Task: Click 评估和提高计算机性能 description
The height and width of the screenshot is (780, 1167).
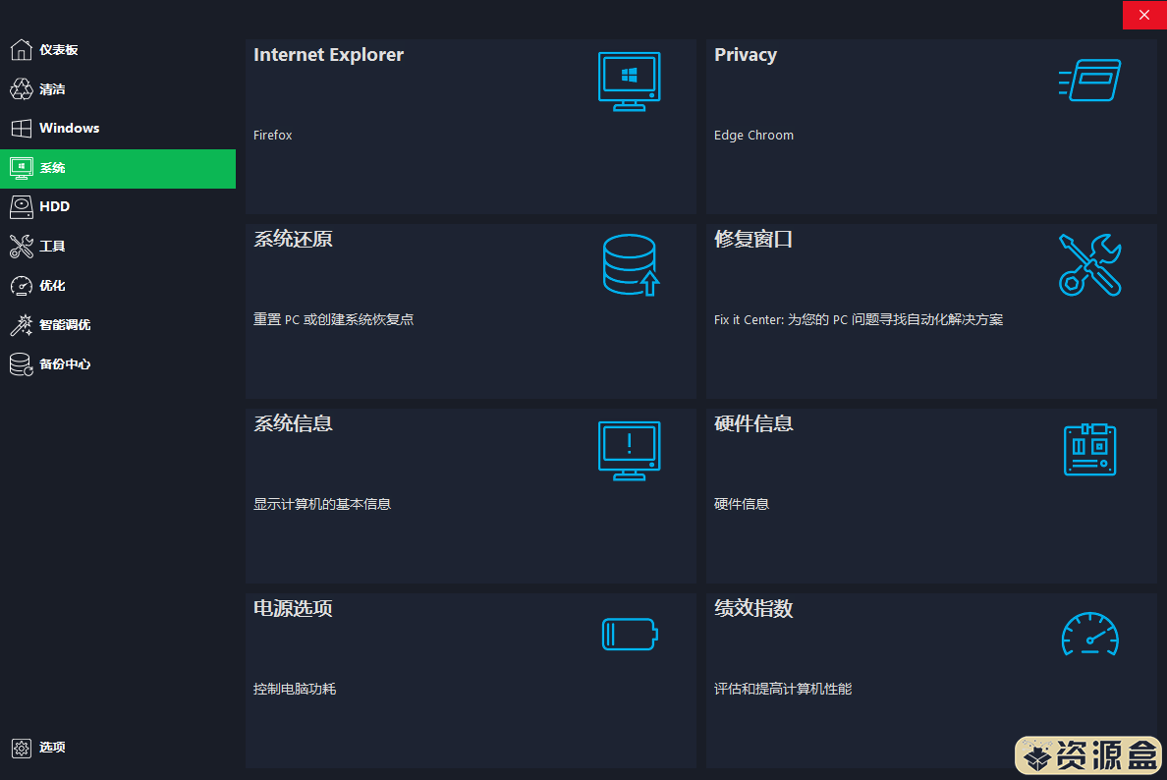Action: pos(783,690)
